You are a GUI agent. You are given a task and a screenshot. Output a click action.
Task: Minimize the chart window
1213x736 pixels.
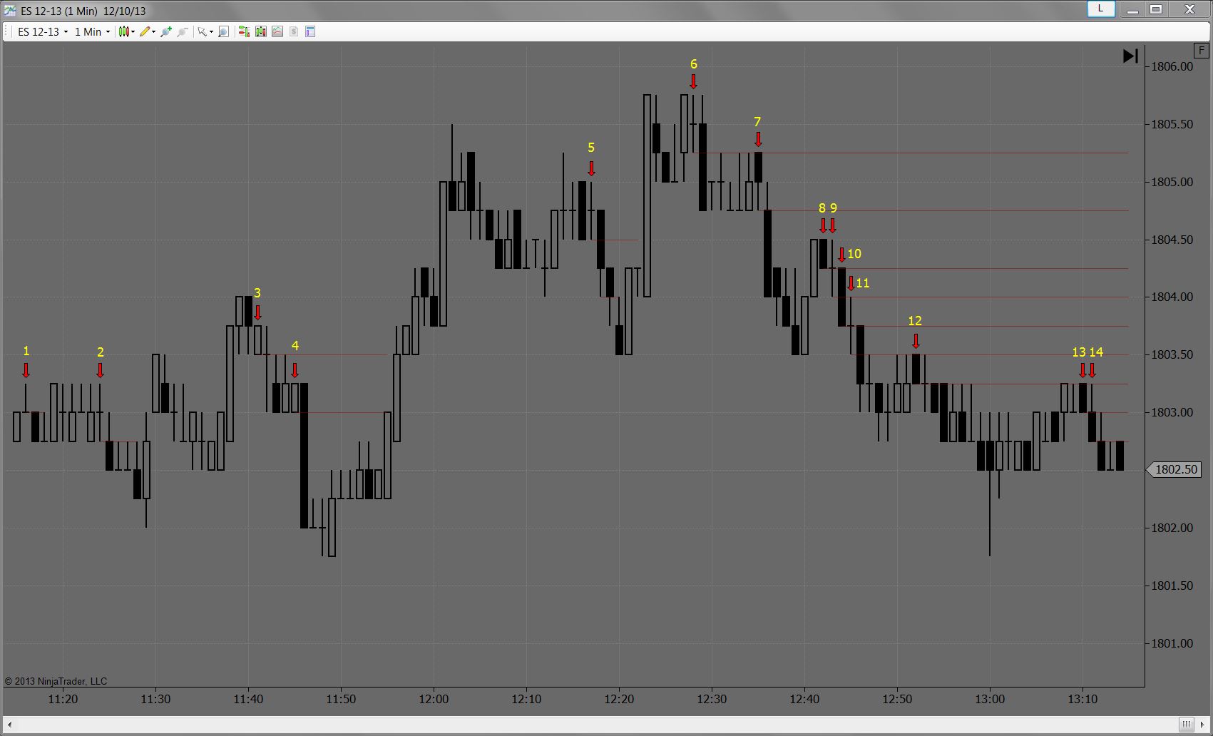[x=1132, y=9]
